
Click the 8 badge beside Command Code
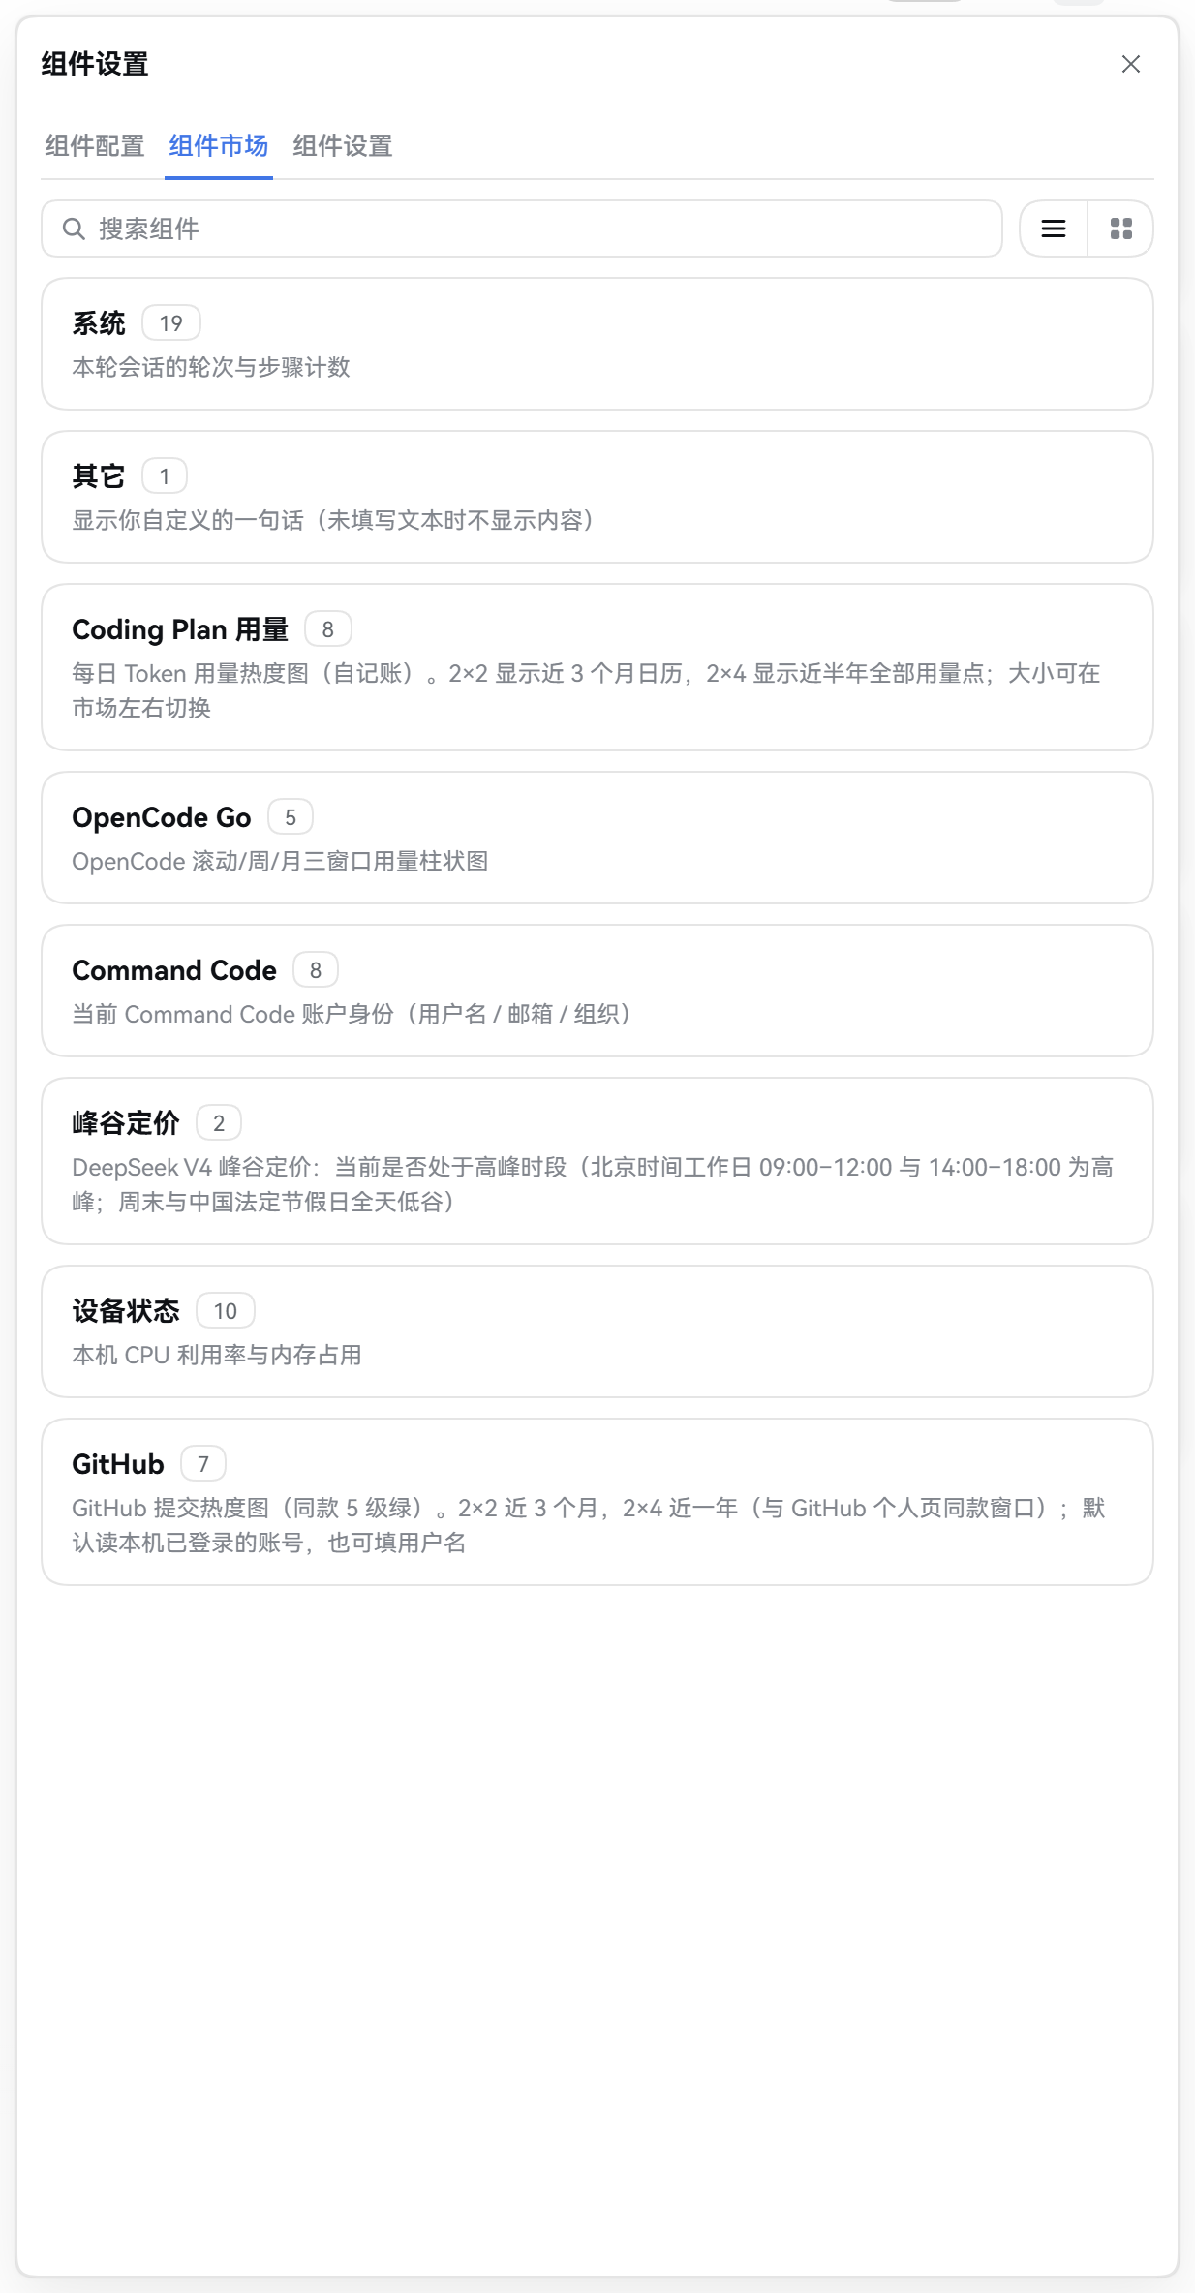click(316, 970)
